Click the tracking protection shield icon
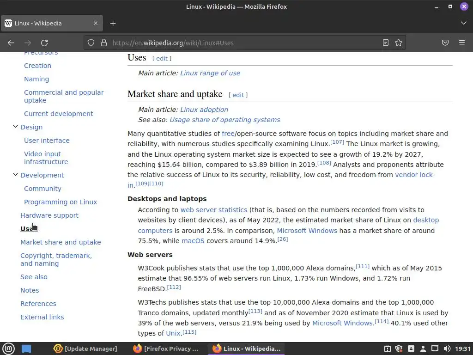The height and width of the screenshot is (355, 473). [x=91, y=43]
